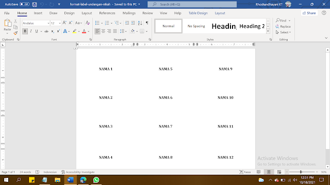The width and height of the screenshot is (330, 185).
Task: Save the document with the floppy icon
Action: pos(35,5)
